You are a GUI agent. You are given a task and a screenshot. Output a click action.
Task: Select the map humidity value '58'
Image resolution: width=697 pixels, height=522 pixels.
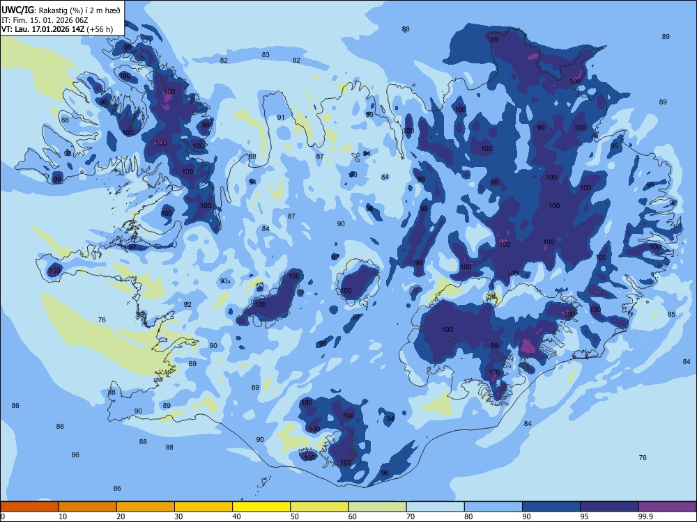click(x=491, y=296)
